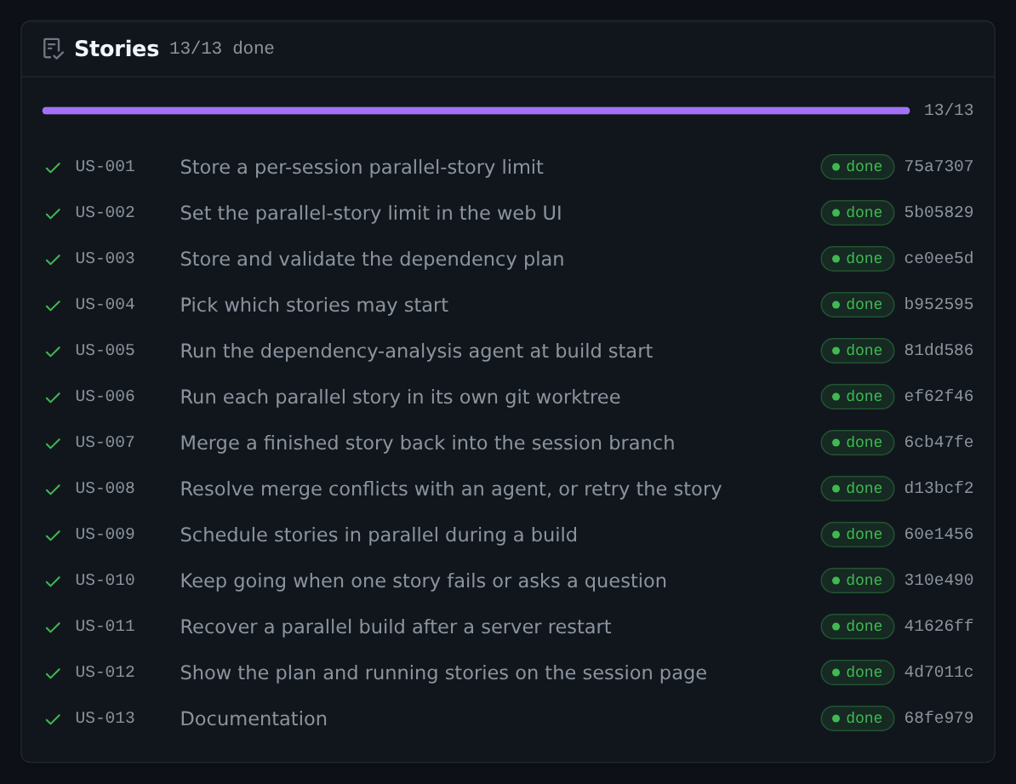Click the done badge for US-006
This screenshot has width=1016, height=784.
tap(857, 396)
